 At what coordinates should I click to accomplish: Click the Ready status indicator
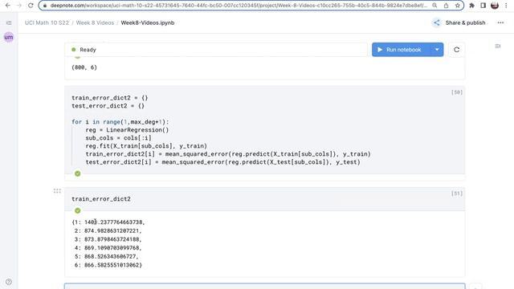tap(84, 50)
